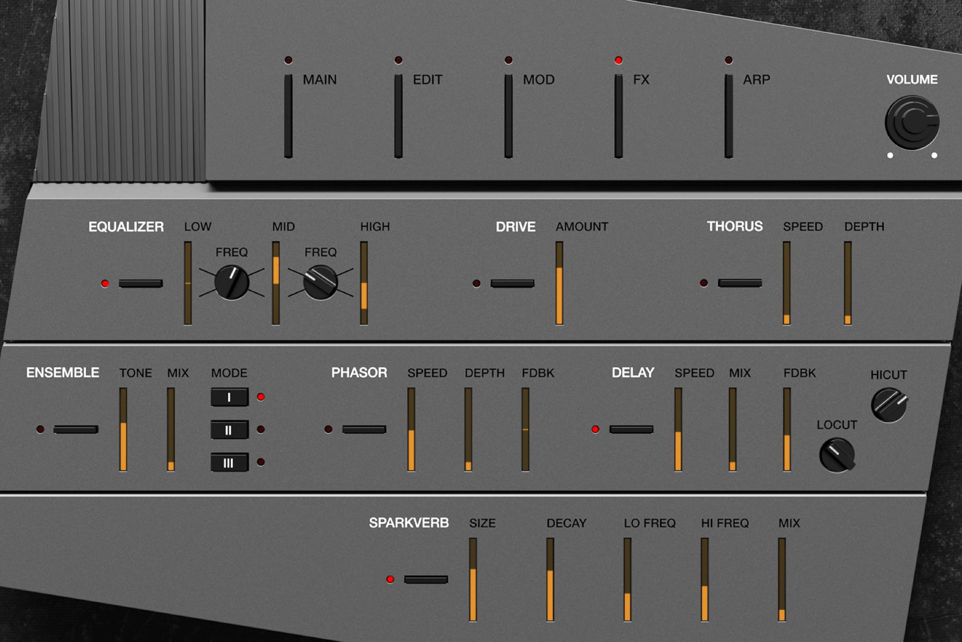Image resolution: width=962 pixels, height=642 pixels.
Task: Bypass the Phasor effect
Action: coord(365,430)
